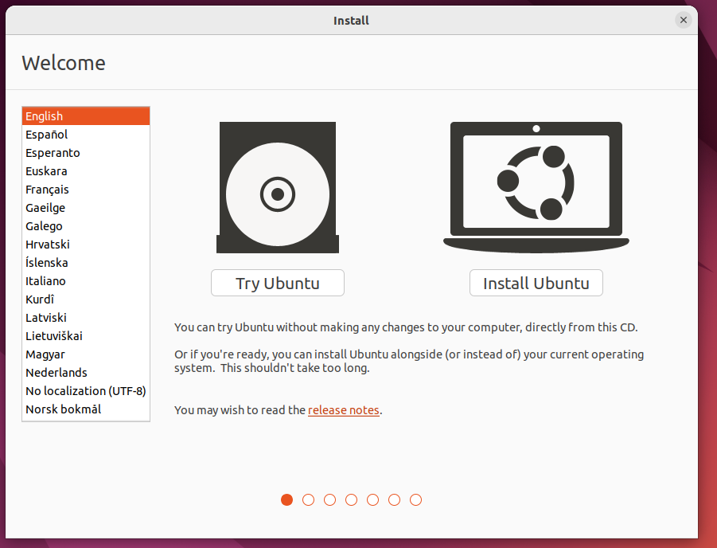
Task: Select Italiano from the language list
Action: click(45, 281)
